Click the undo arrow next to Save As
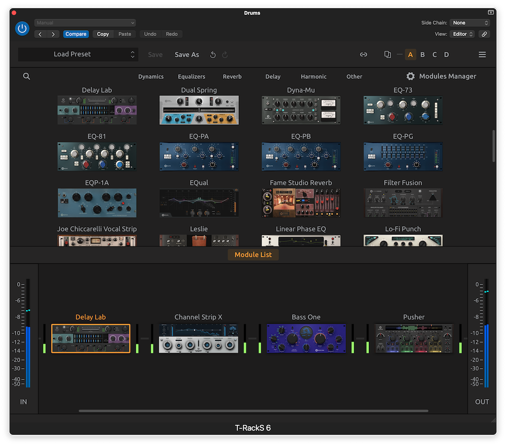This screenshot has height=446, width=506. pos(213,54)
